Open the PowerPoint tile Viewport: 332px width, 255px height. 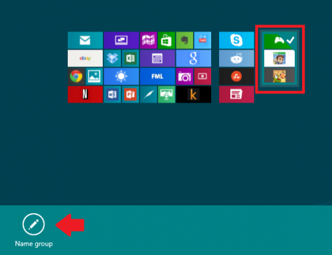click(130, 94)
